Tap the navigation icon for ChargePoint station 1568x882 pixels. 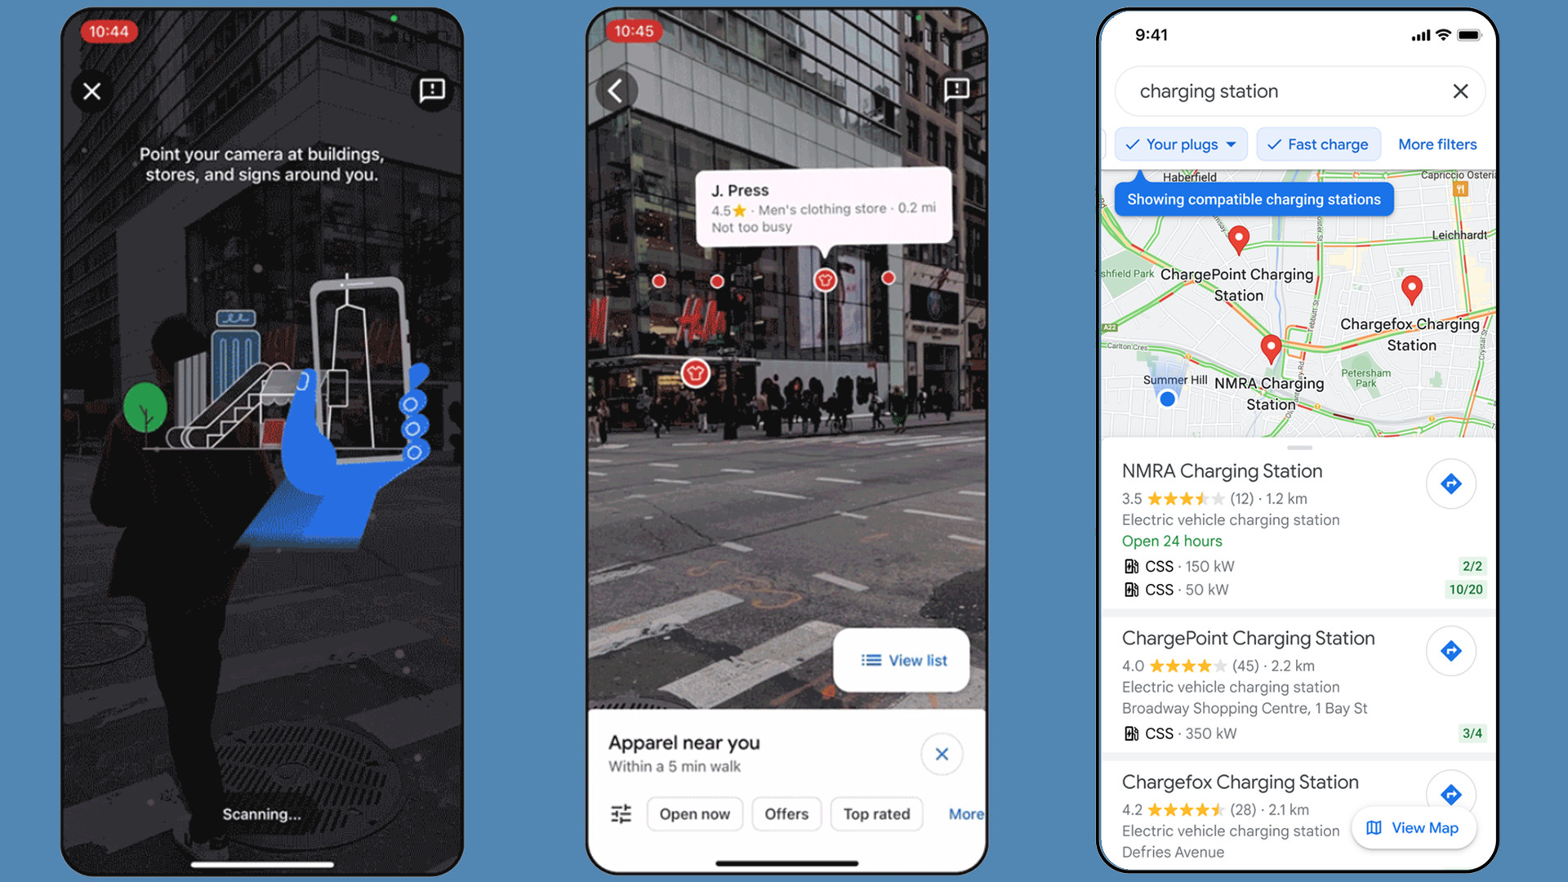pyautogui.click(x=1450, y=650)
